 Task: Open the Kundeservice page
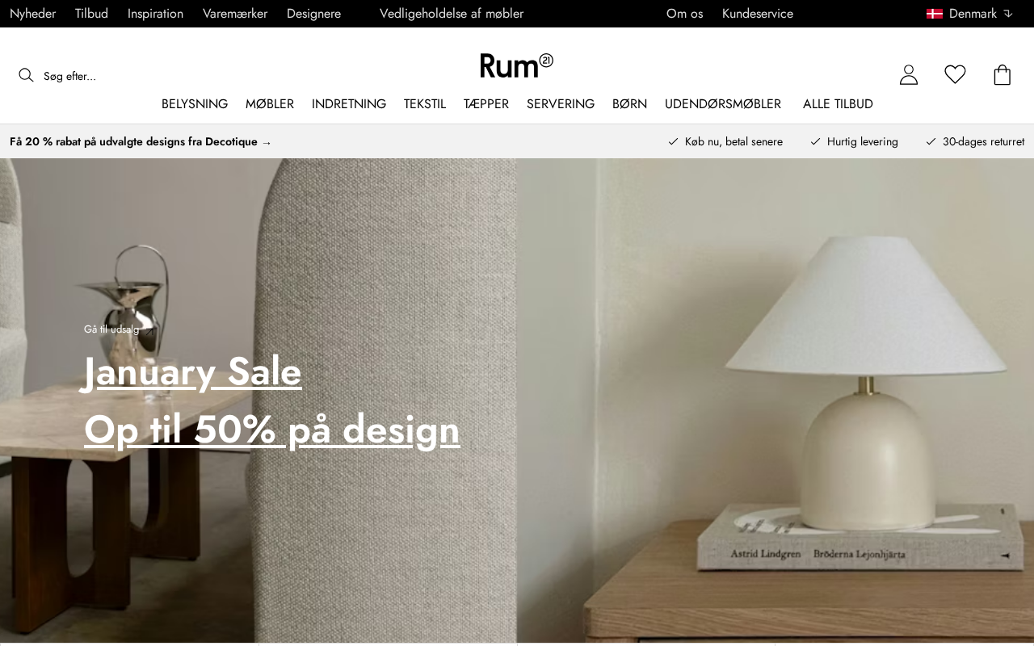pyautogui.click(x=758, y=14)
